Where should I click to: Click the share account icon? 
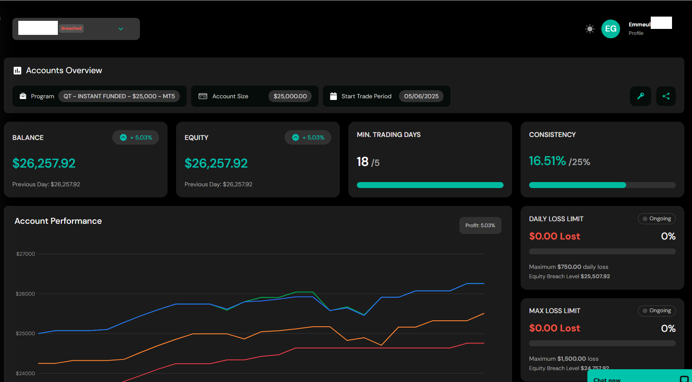pyautogui.click(x=666, y=96)
